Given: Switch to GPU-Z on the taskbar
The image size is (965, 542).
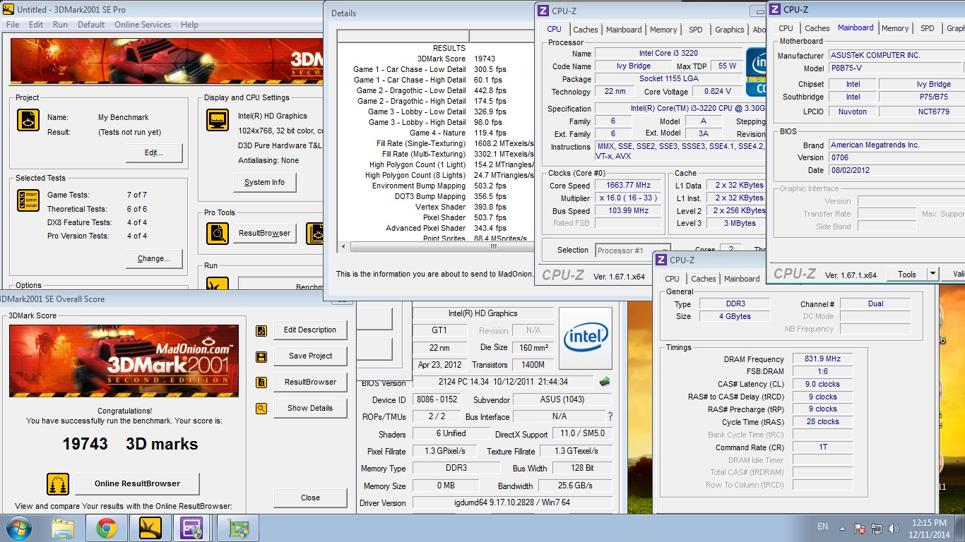Looking at the screenshot, I should (x=238, y=528).
